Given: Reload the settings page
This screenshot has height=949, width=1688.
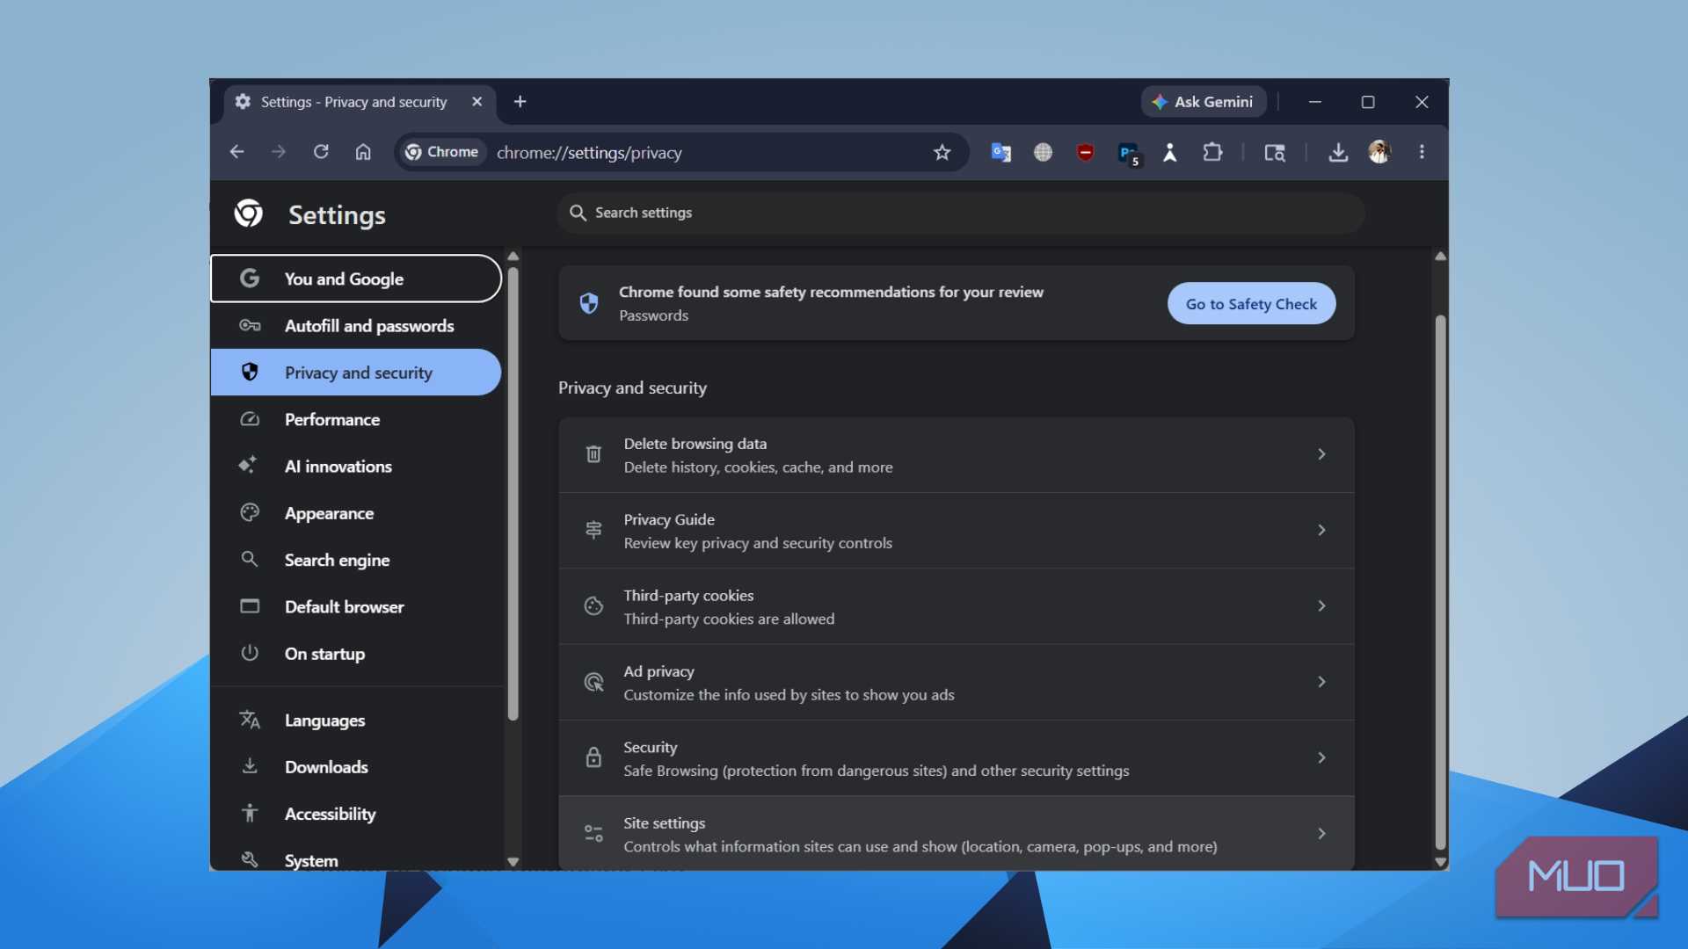Looking at the screenshot, I should coord(321,152).
